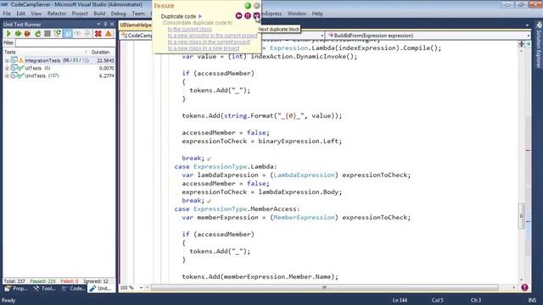Click the gray Stop tests square icon
Viewport: 543px width, 305px height.
tap(48, 34)
